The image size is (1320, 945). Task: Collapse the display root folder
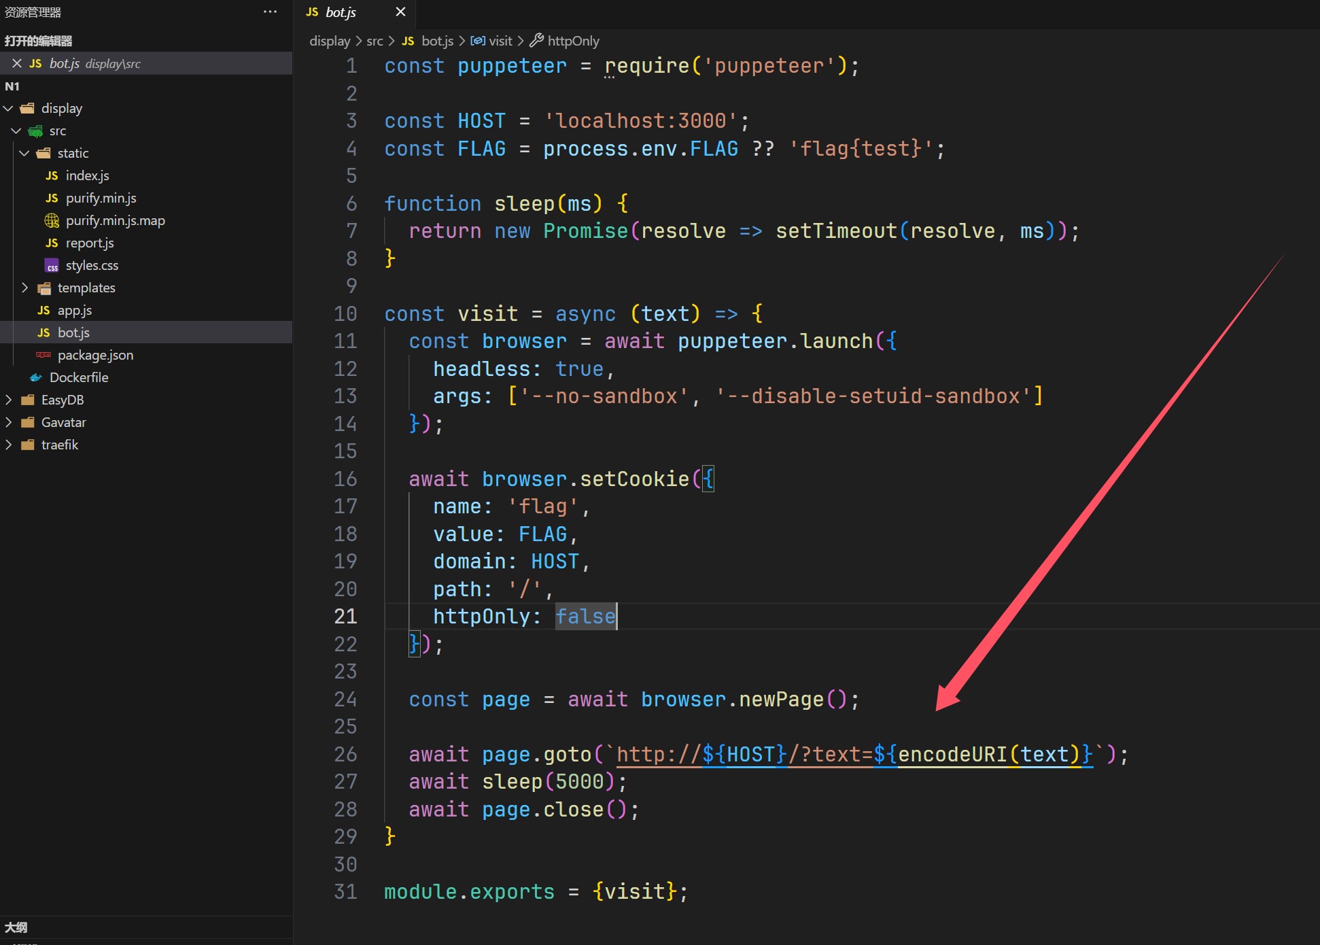click(x=61, y=108)
